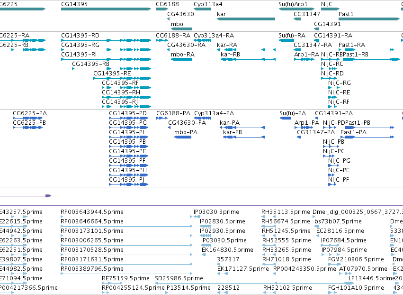Click transcript Past1-RA
403x295 pixels.
366,50
